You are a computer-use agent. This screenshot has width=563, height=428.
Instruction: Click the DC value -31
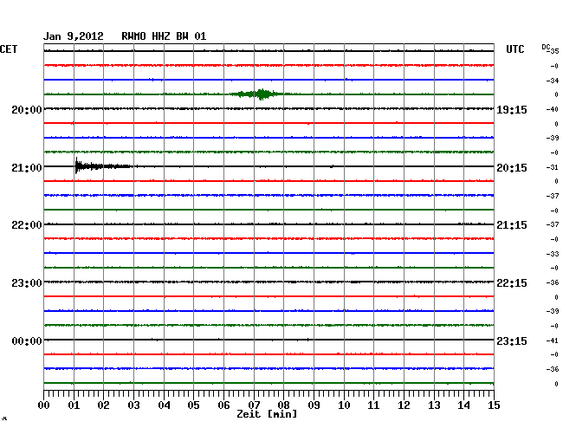click(x=553, y=167)
